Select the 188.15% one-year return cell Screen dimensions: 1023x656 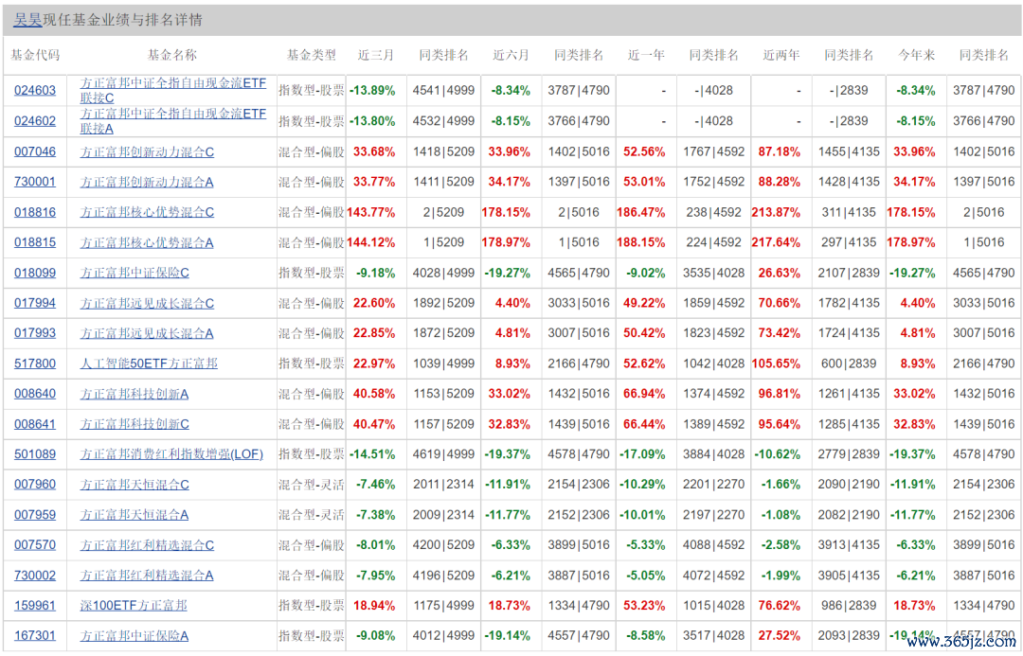640,242
